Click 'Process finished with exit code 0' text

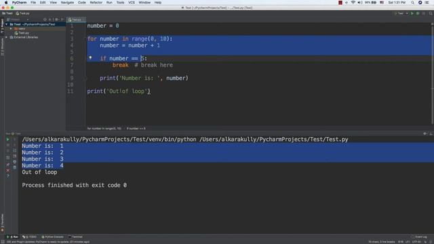click(74, 185)
